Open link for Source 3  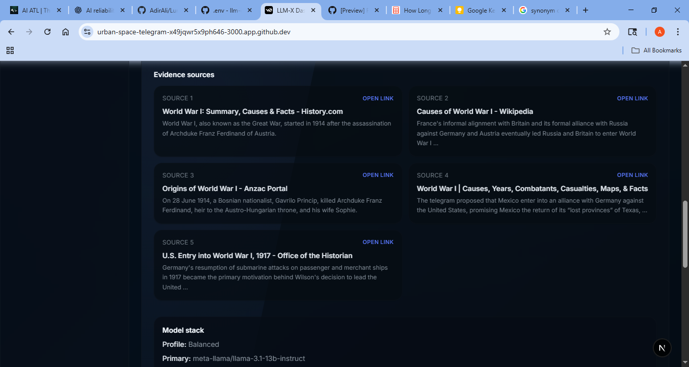378,175
